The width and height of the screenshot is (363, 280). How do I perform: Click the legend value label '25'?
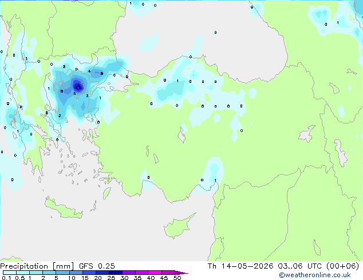[x=111, y=278]
